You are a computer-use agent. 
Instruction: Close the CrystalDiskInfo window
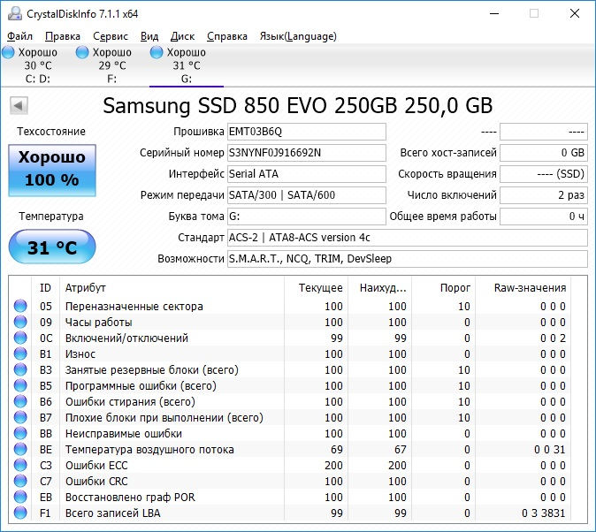point(575,13)
